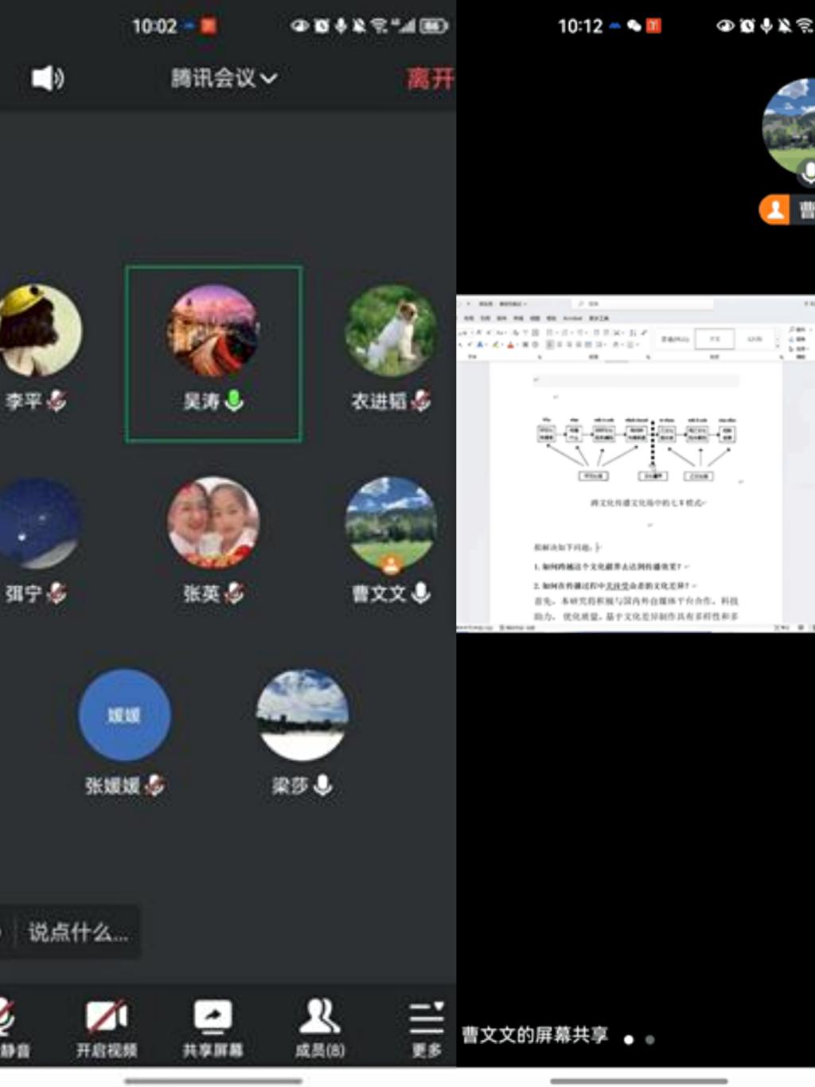Toggle mute with the 静音 microphone button
Viewport: 815px width, 1087px height.
click(8, 1026)
